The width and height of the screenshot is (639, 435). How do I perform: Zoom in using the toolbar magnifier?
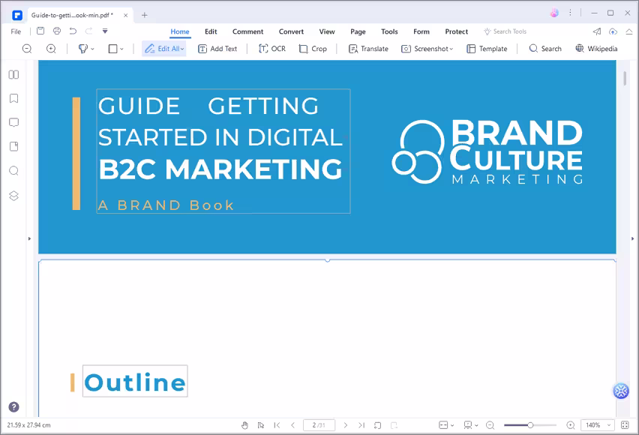pos(51,49)
